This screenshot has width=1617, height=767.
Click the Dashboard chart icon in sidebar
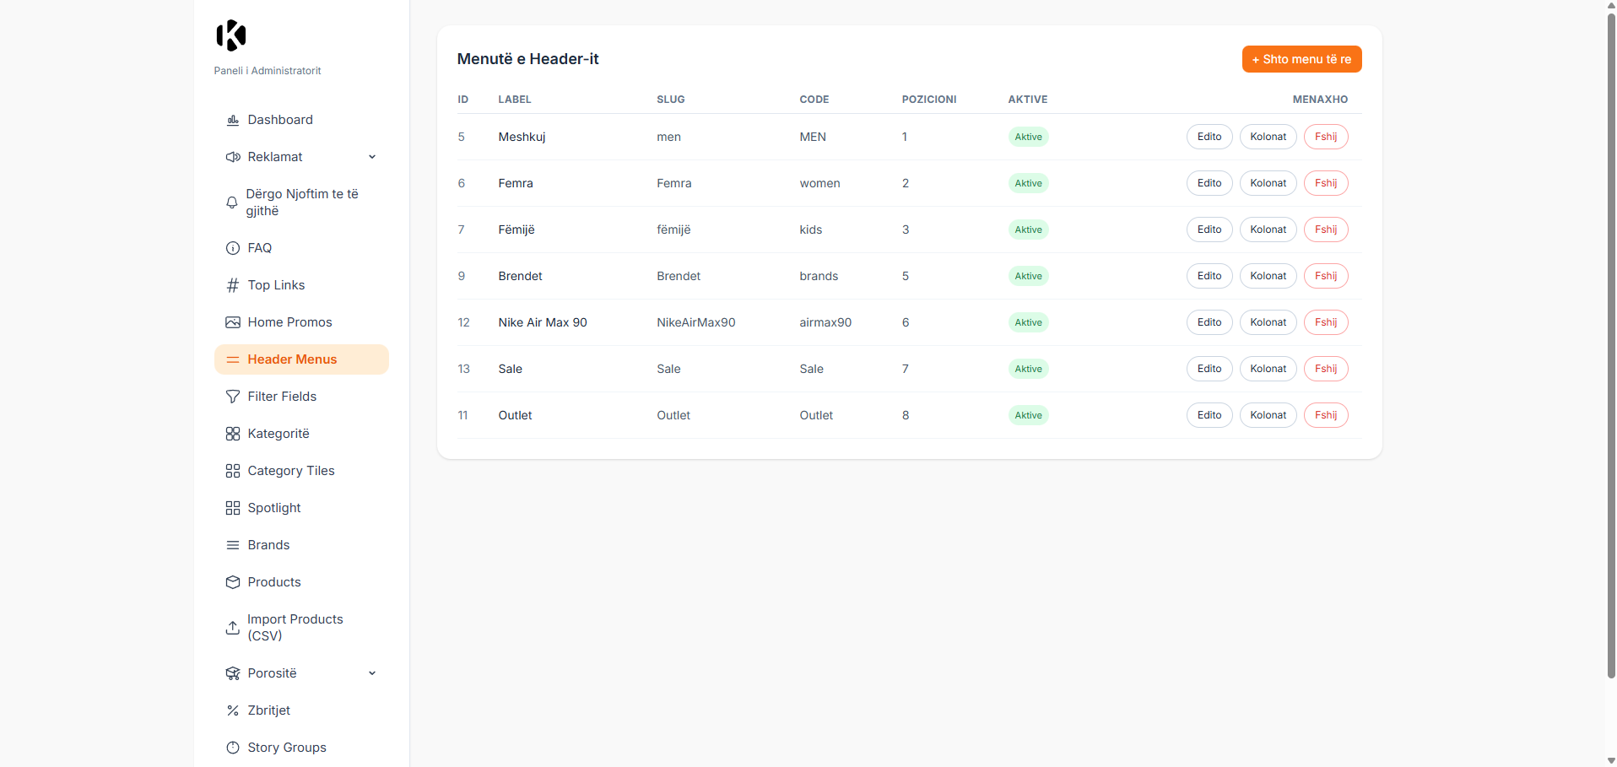(233, 120)
